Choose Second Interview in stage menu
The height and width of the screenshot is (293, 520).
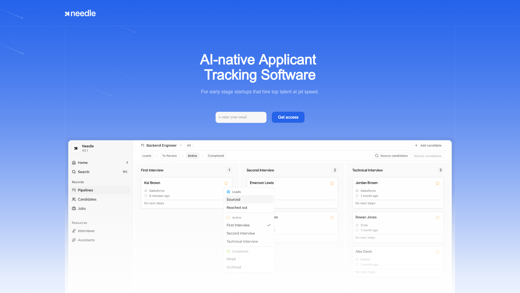(x=249, y=233)
